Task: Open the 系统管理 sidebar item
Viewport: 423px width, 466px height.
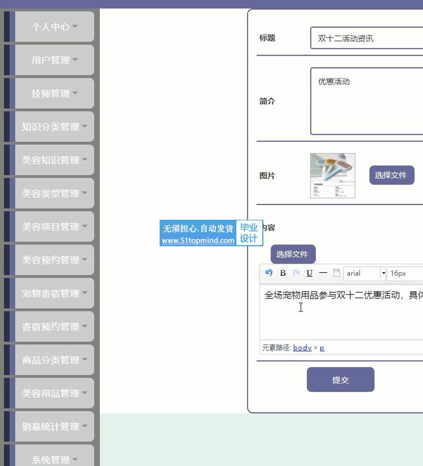Action: [x=55, y=456]
